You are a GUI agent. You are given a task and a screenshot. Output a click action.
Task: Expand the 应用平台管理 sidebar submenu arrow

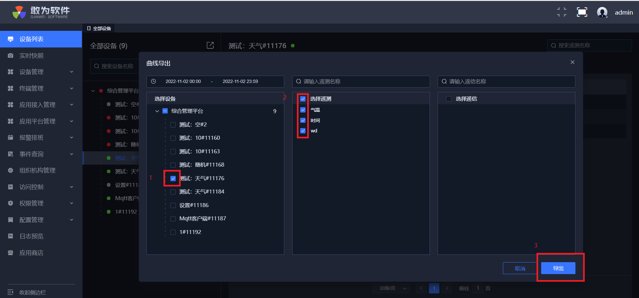click(x=72, y=121)
